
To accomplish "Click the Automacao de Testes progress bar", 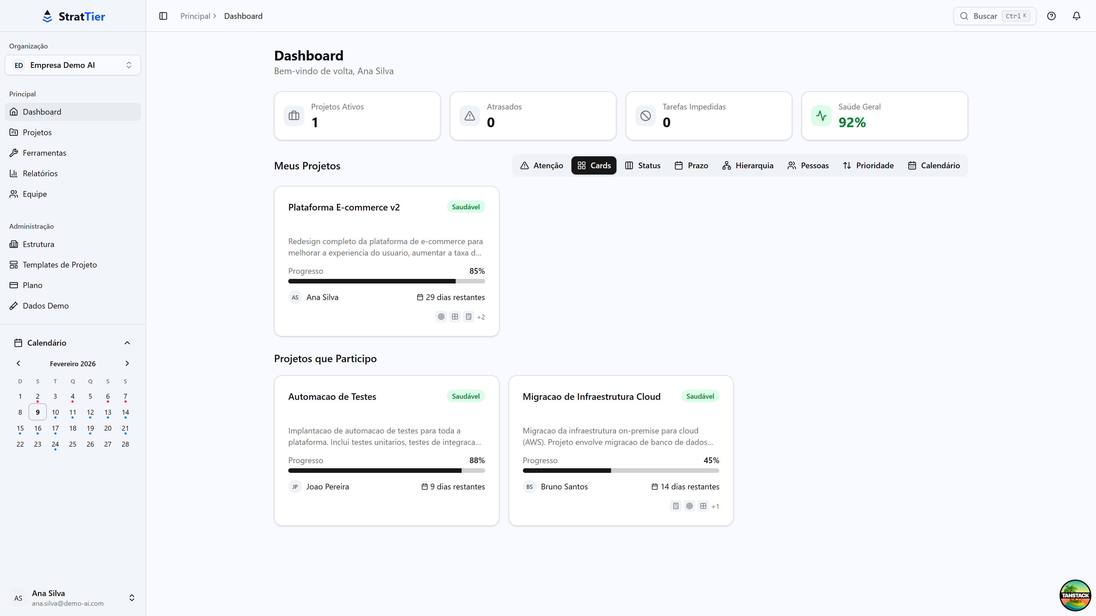I will tap(386, 471).
